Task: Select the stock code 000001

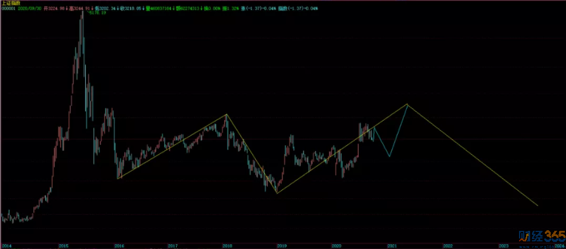Action: click(x=8, y=9)
